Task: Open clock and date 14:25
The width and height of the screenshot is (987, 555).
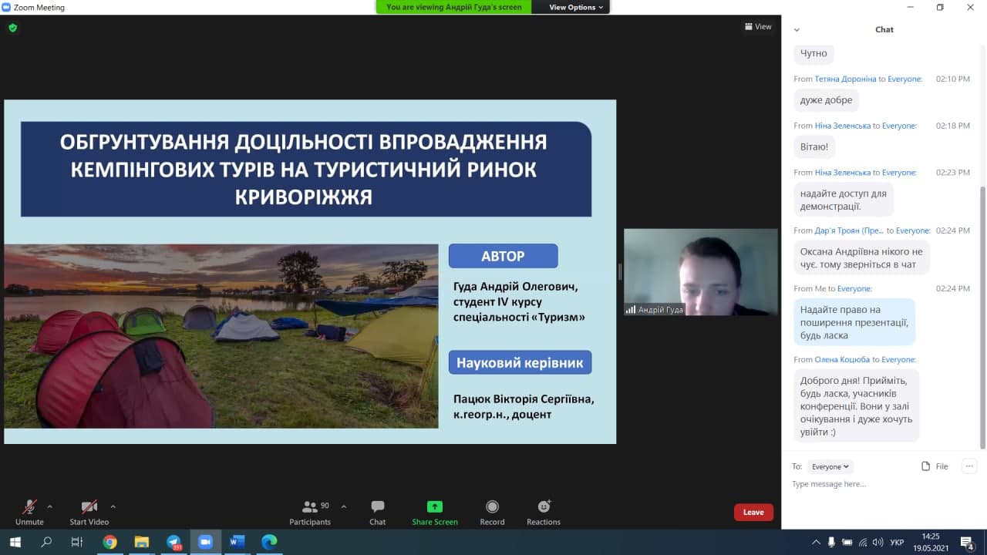Action: [x=931, y=542]
